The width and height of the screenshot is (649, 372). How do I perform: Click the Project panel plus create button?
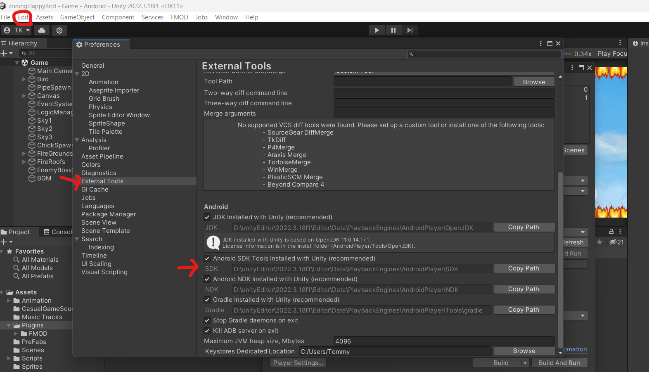[7, 242]
